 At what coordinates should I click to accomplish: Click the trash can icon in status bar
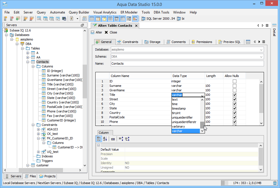(x=275, y=183)
